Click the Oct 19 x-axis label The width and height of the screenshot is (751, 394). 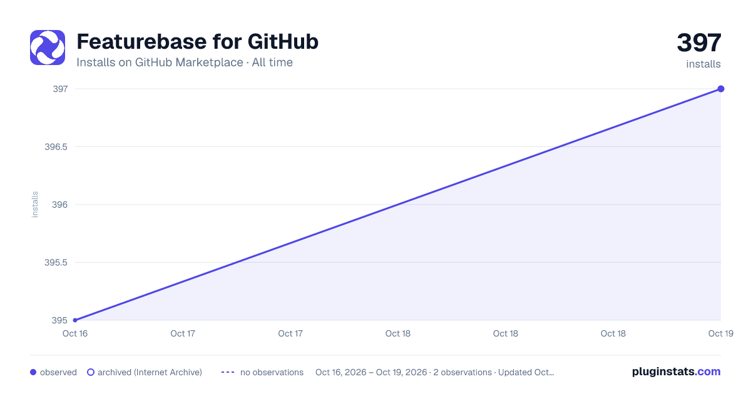(720, 333)
